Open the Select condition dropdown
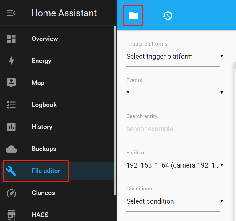The image size is (236, 221). (175, 201)
